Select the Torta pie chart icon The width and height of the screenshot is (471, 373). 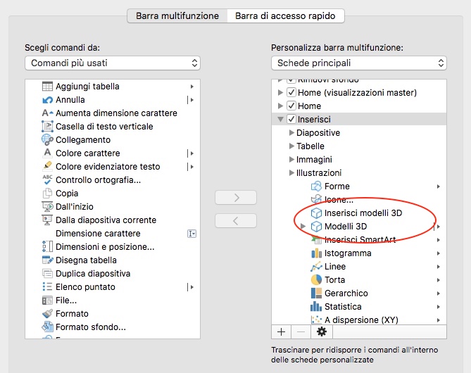point(316,280)
